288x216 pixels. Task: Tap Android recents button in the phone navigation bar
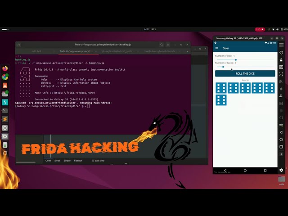pyautogui.click(x=265, y=171)
